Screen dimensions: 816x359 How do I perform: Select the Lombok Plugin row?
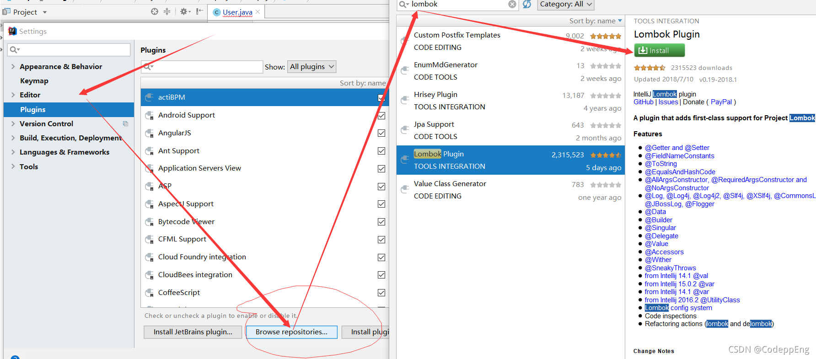pos(510,160)
